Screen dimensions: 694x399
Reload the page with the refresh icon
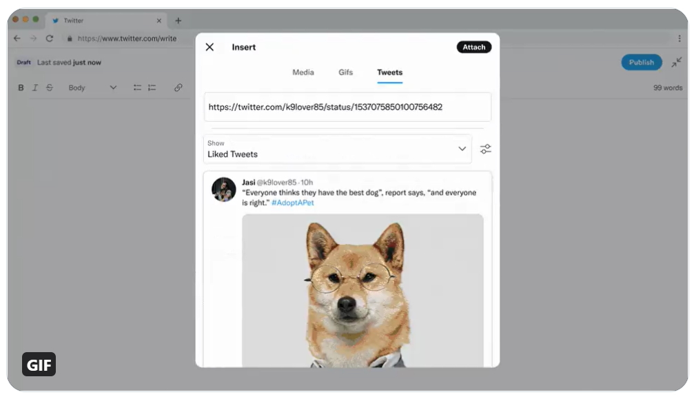[49, 39]
